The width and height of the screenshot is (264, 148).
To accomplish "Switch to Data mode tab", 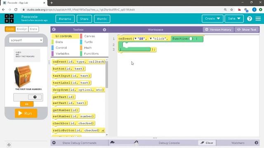I will [33, 29].
